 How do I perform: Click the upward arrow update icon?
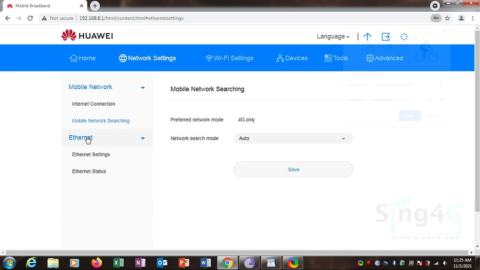[367, 37]
